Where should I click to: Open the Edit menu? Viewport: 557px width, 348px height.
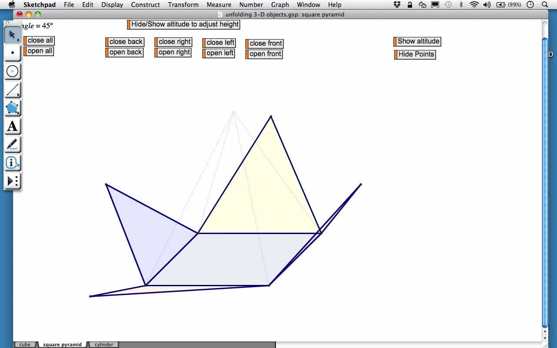(88, 5)
